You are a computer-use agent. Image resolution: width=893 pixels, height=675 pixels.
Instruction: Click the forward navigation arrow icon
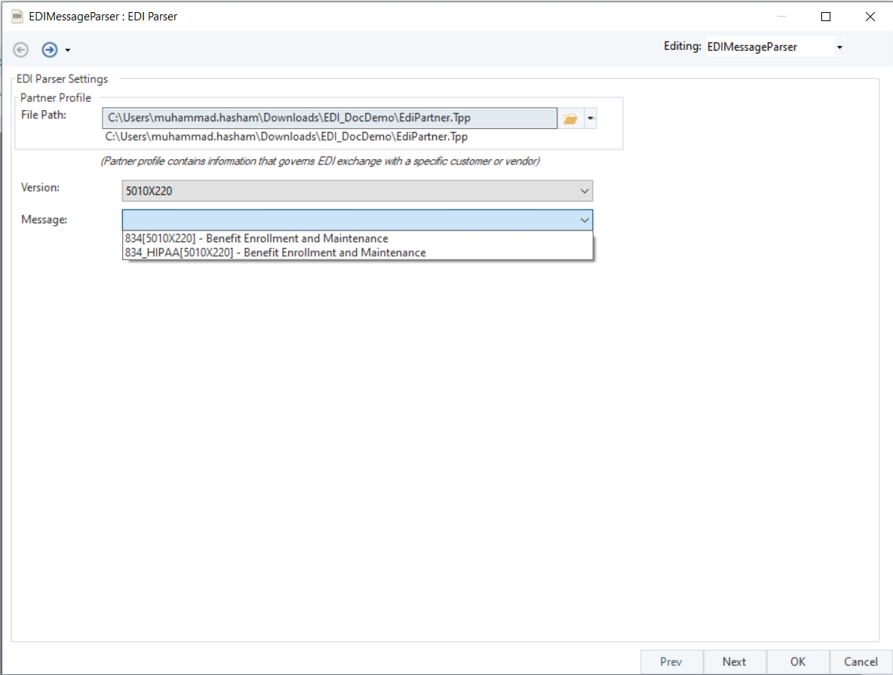[50, 50]
